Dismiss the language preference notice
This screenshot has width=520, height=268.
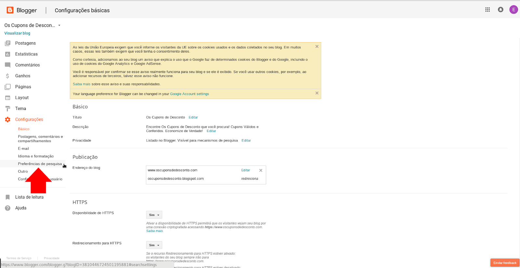coord(317,93)
